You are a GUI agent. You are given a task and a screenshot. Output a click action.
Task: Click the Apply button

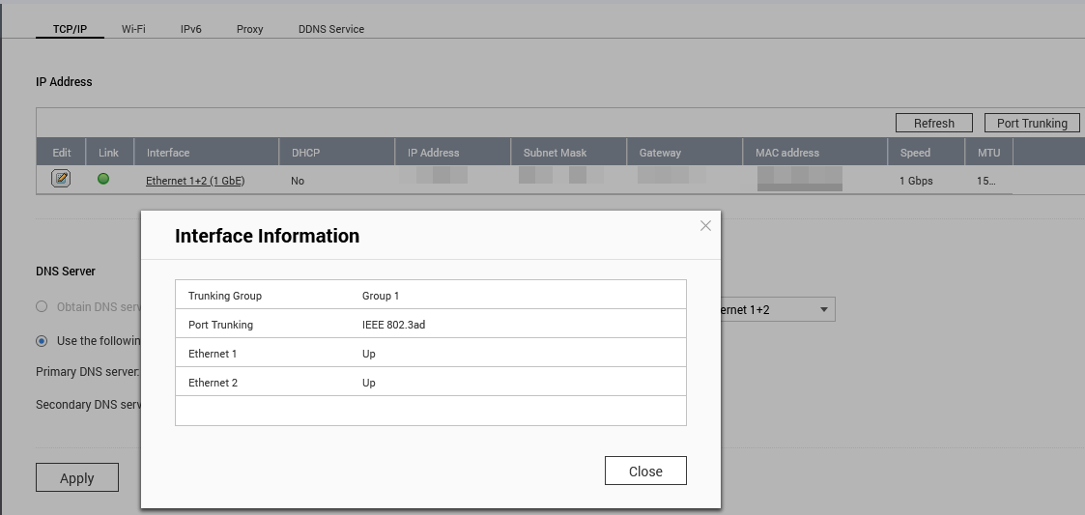click(77, 478)
